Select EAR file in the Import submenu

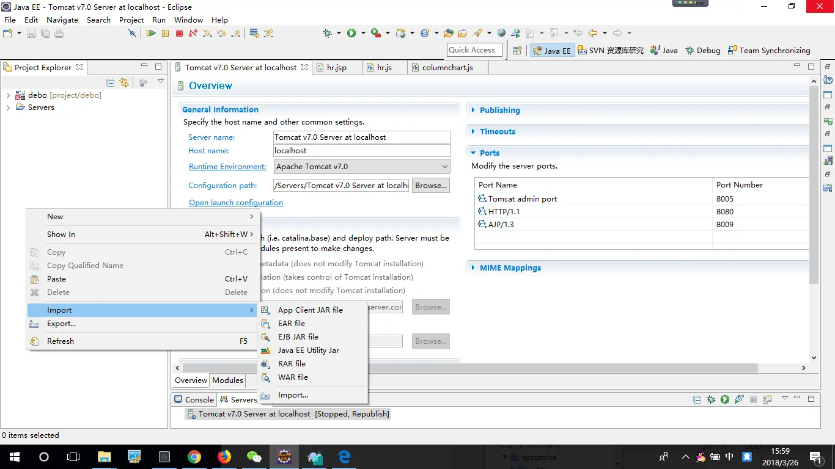[312, 324]
